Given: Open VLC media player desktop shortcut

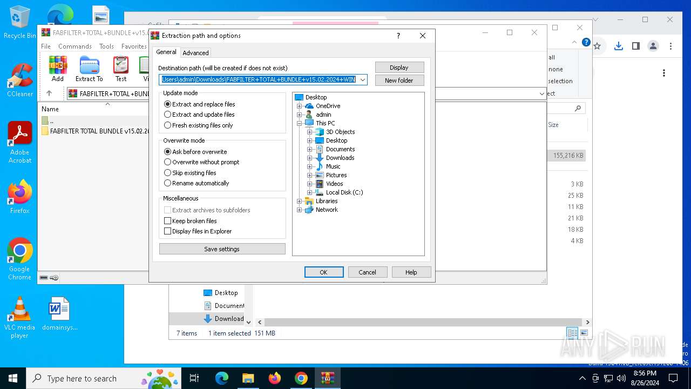Looking at the screenshot, I should click(19, 318).
